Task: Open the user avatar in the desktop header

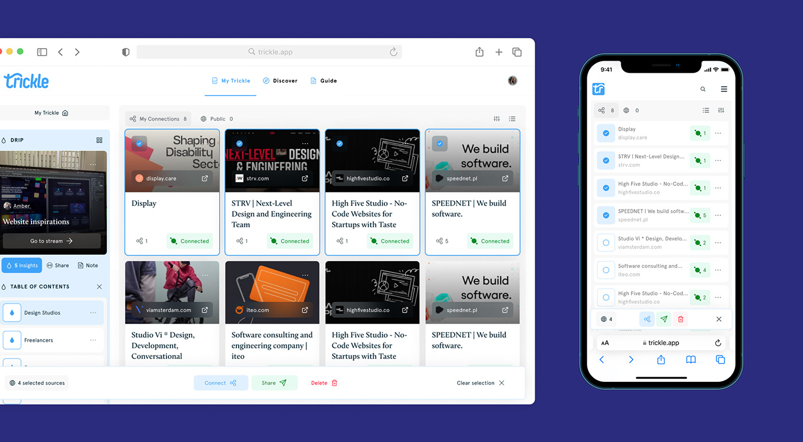Action: coord(513,81)
